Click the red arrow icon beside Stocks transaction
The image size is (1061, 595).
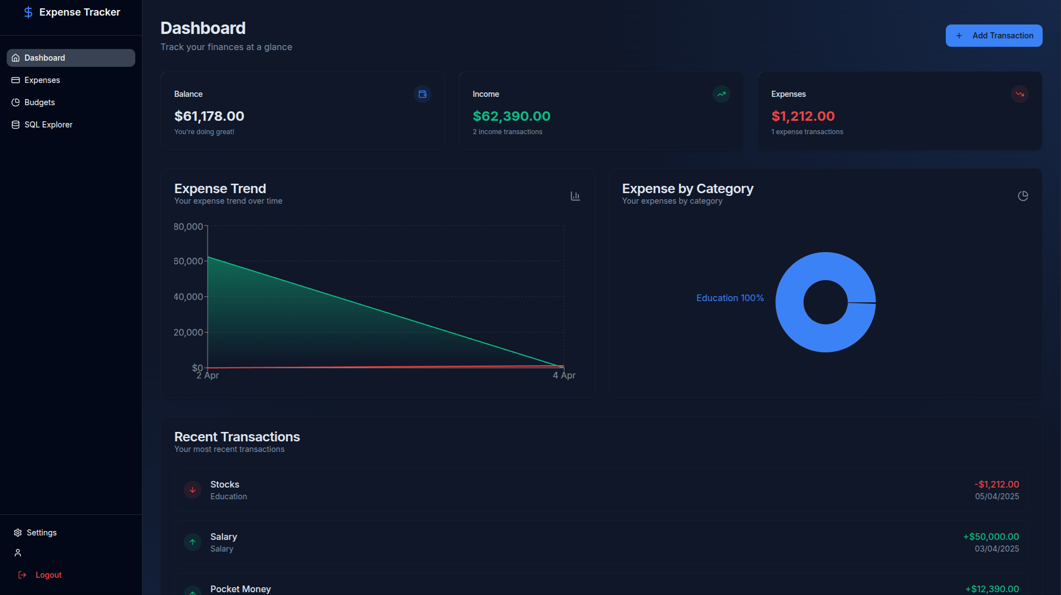[x=192, y=490]
